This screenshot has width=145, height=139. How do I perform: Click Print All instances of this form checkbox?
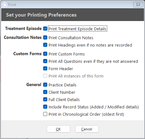(x=45, y=76)
